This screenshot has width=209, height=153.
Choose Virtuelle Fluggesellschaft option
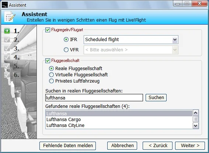tap(52, 75)
